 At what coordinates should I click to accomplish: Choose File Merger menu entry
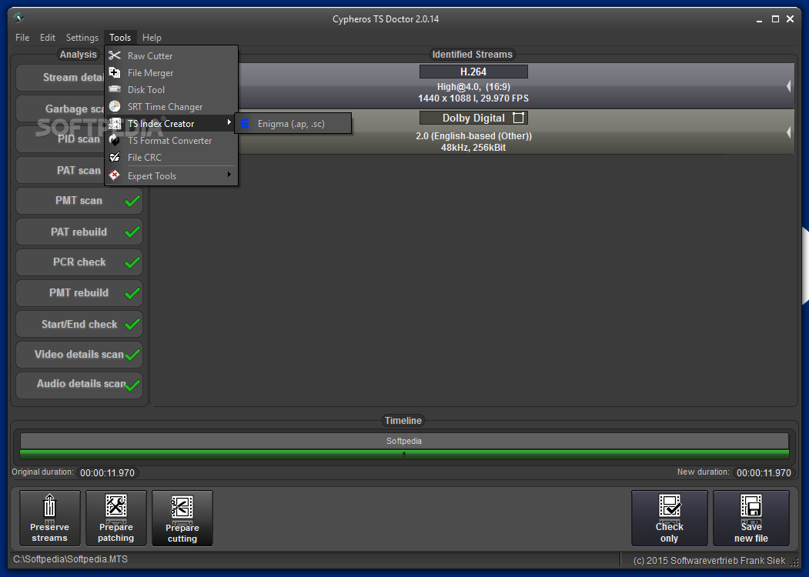point(172,73)
